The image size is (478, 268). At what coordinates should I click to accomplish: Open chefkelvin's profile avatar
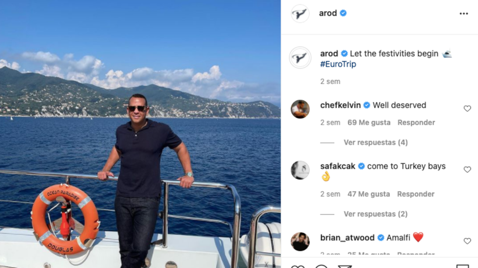[300, 109]
